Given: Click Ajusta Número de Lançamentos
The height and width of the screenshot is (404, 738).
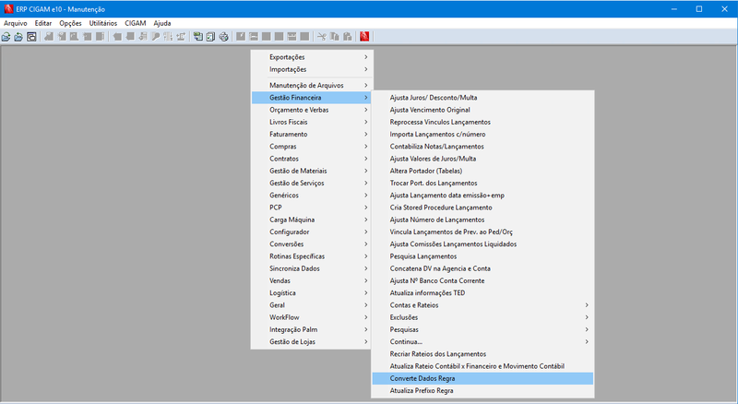Looking at the screenshot, I should tap(482, 220).
